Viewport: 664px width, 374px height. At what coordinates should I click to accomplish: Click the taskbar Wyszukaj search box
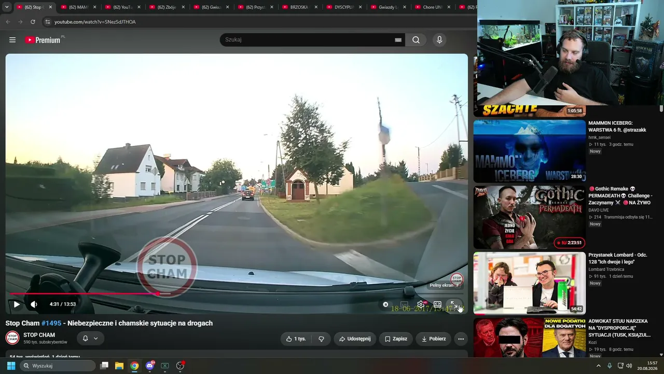coord(58,366)
